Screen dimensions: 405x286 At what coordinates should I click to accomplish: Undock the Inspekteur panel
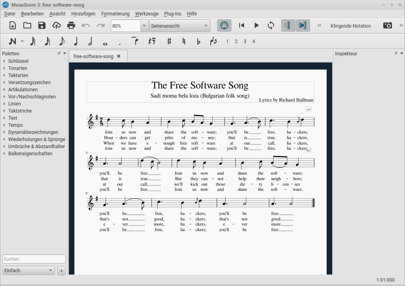click(x=396, y=53)
